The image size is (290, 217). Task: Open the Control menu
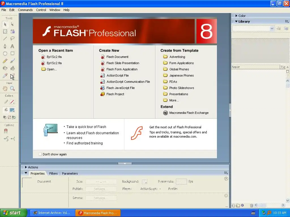coord(41,10)
